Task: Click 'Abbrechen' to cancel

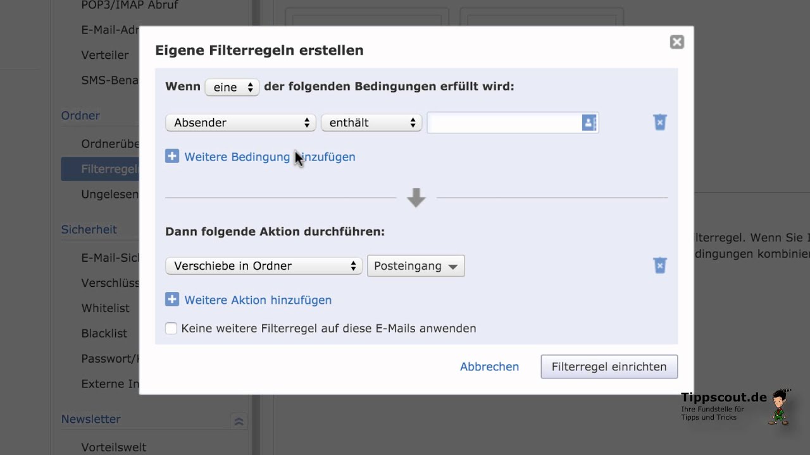Action: click(489, 367)
